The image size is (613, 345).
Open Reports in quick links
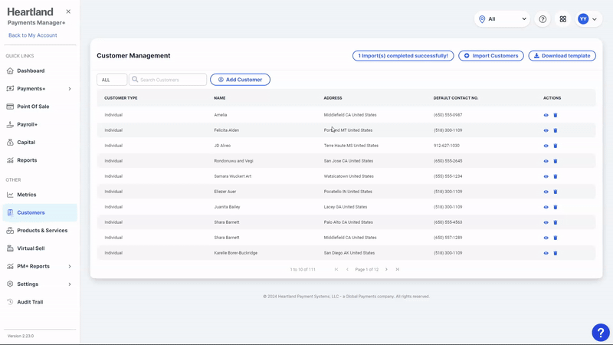27,160
